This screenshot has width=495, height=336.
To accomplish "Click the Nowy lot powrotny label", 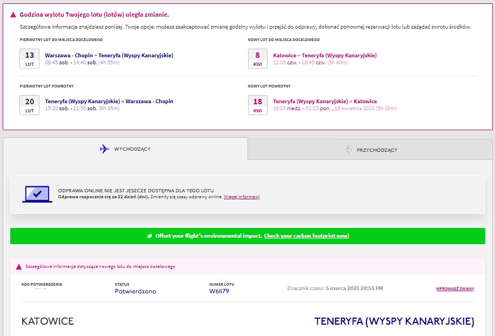I will point(269,86).
